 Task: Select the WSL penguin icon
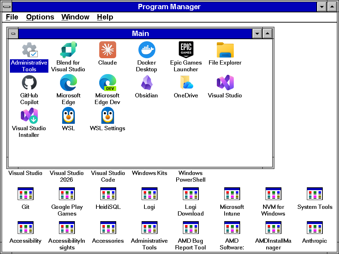click(69, 115)
